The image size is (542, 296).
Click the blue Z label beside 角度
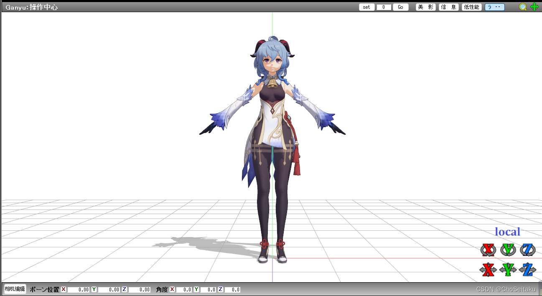pyautogui.click(x=221, y=289)
